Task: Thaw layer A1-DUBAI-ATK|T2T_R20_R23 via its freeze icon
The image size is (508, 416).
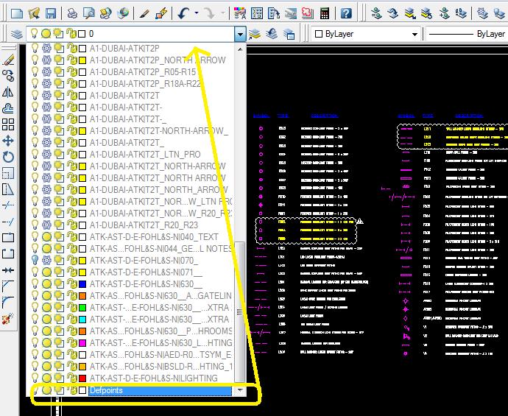Action: point(46,225)
